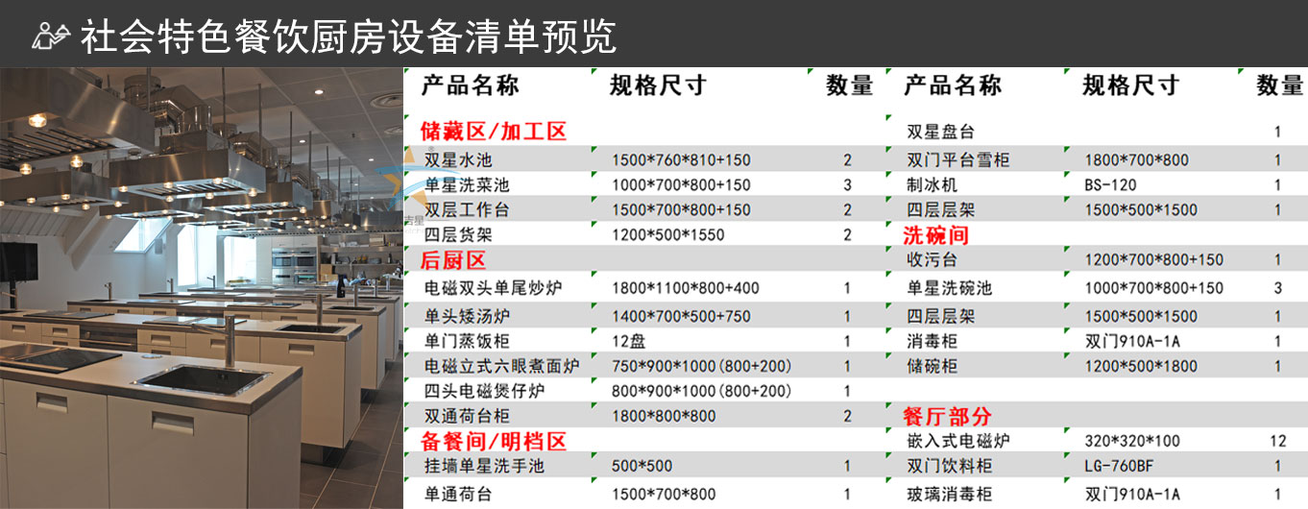Click the 四头电磁煲仔炉 product cell

487,391
